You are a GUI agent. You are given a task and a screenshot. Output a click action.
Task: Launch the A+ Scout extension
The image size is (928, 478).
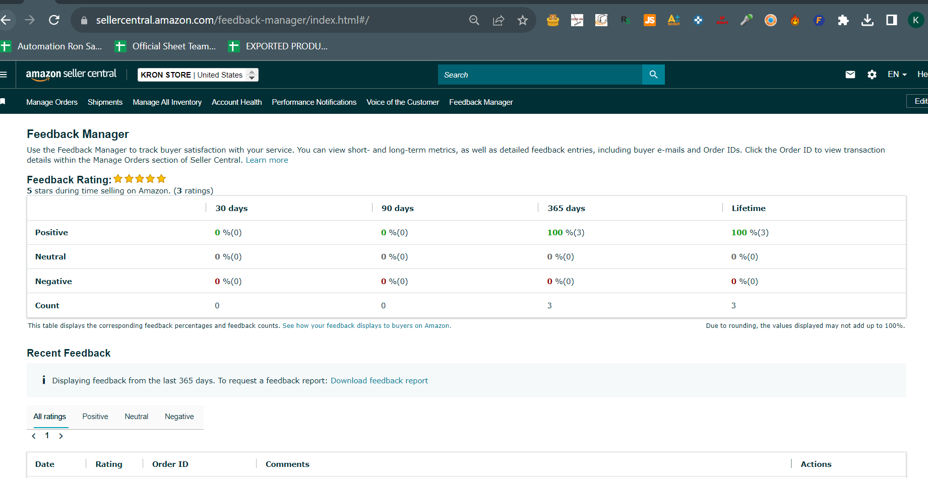click(674, 20)
